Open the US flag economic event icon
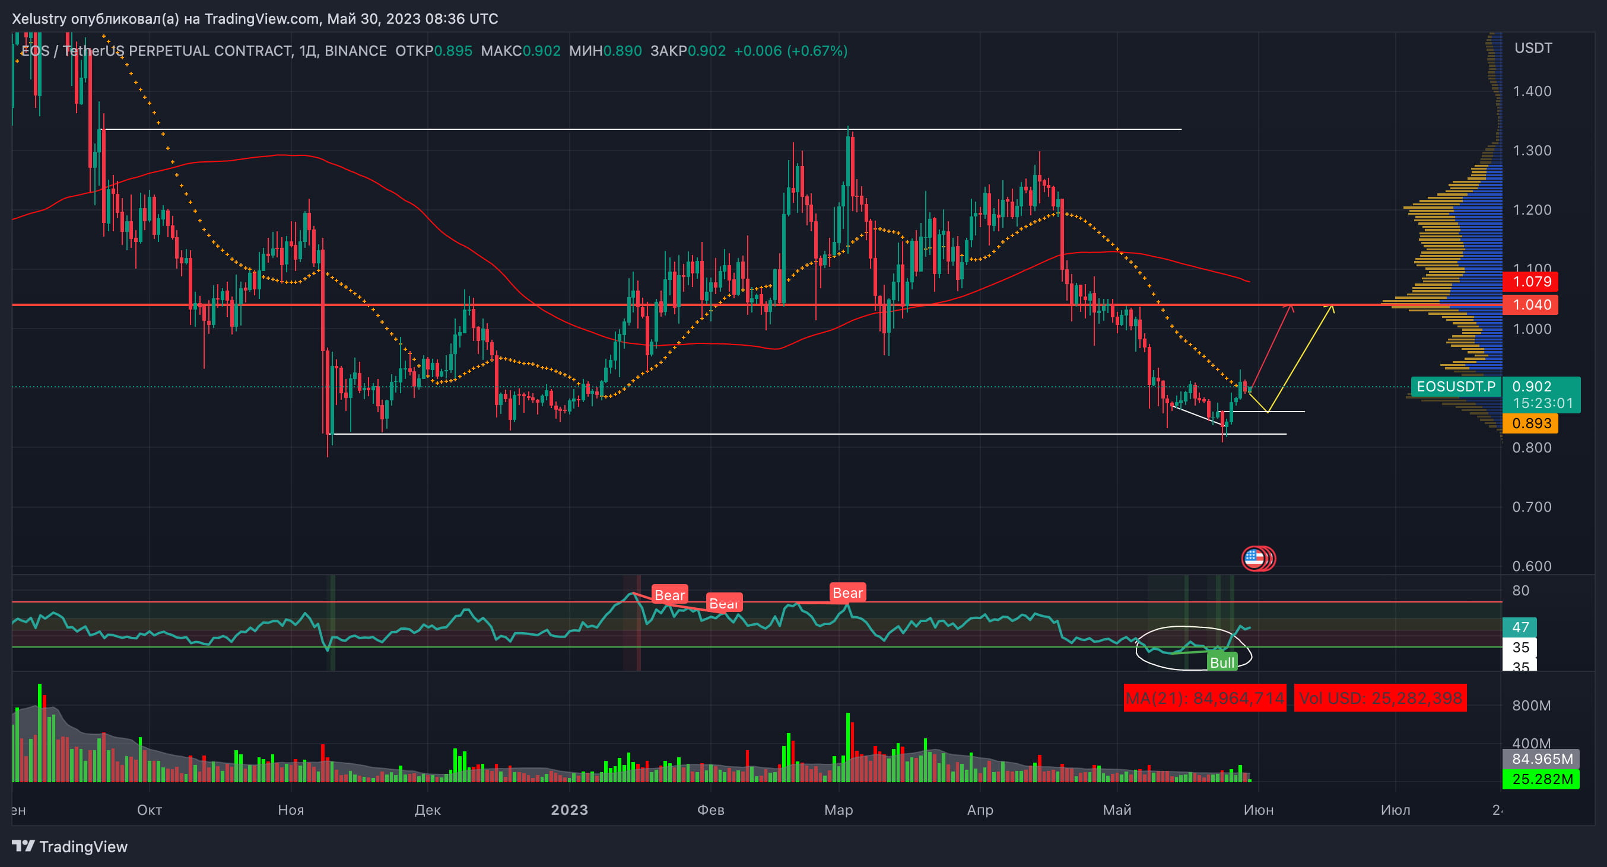This screenshot has height=867, width=1607. click(1254, 559)
